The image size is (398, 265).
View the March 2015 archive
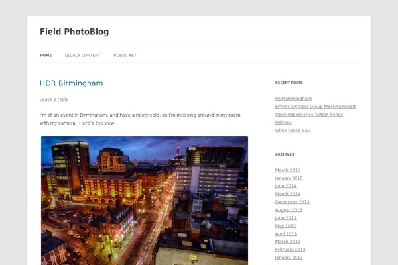[288, 170]
